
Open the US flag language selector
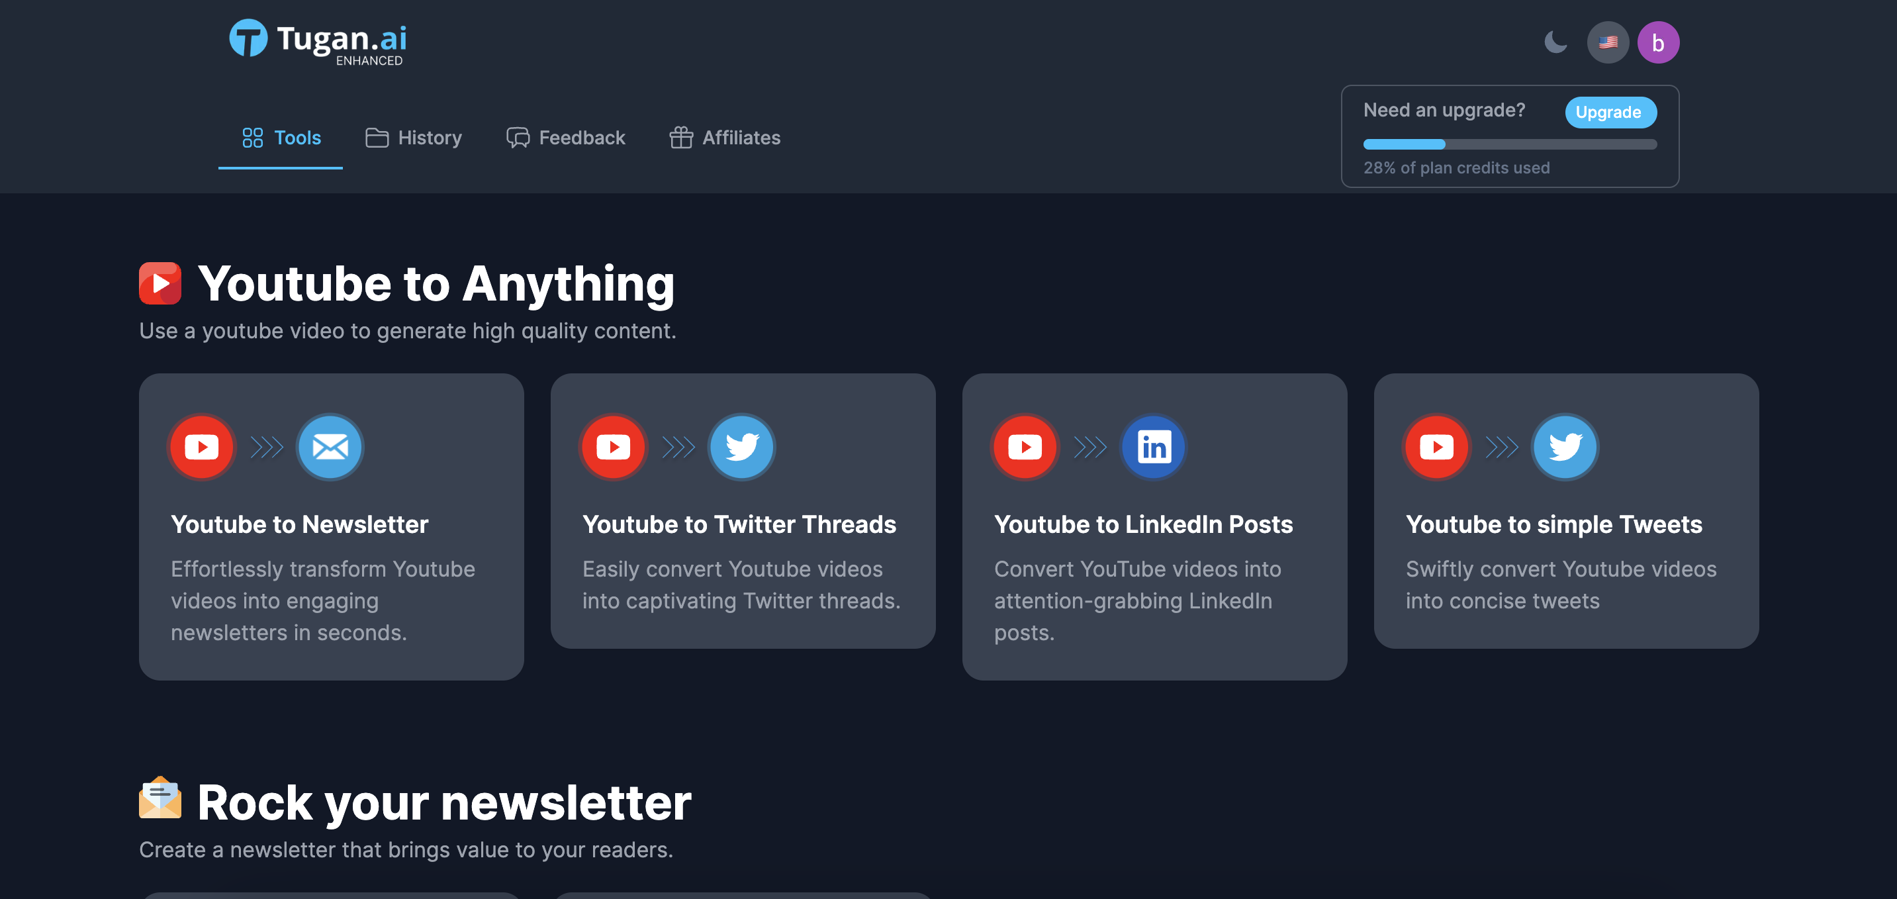[1608, 42]
